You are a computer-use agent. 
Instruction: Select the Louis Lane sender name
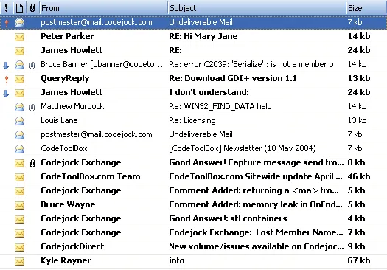click(59, 120)
